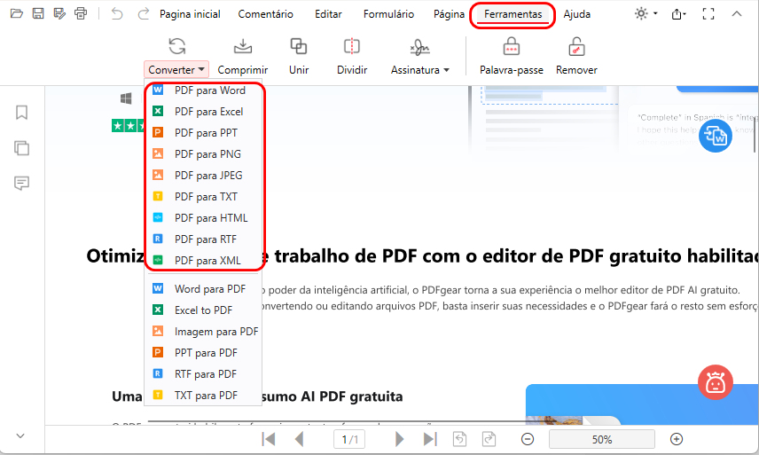The height and width of the screenshot is (455, 759).
Task: Click the Save As icon
Action: [x=59, y=13]
